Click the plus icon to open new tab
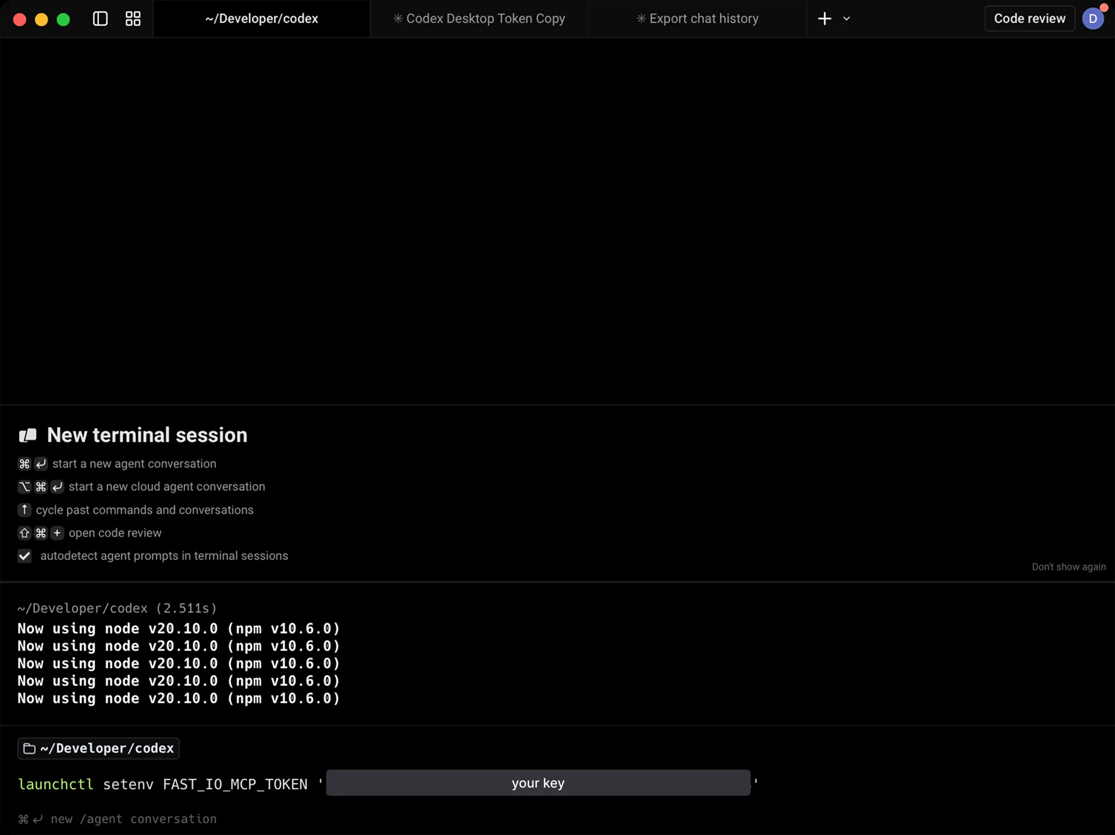 click(824, 18)
